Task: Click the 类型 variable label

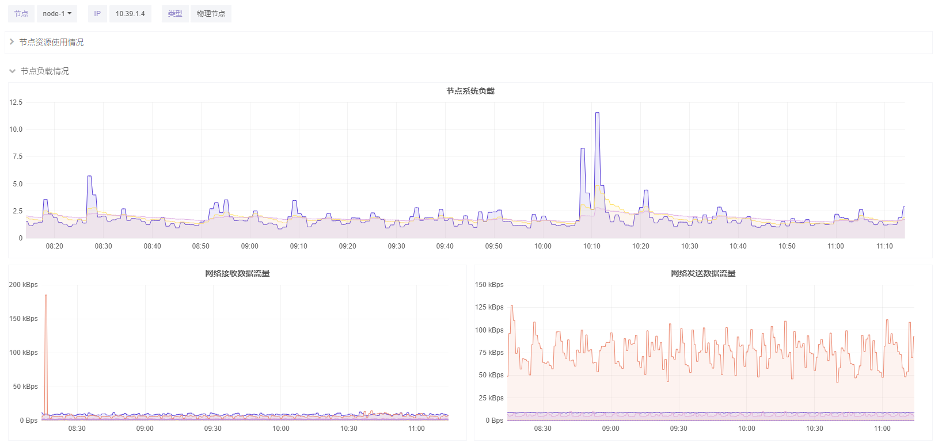Action: (x=175, y=14)
